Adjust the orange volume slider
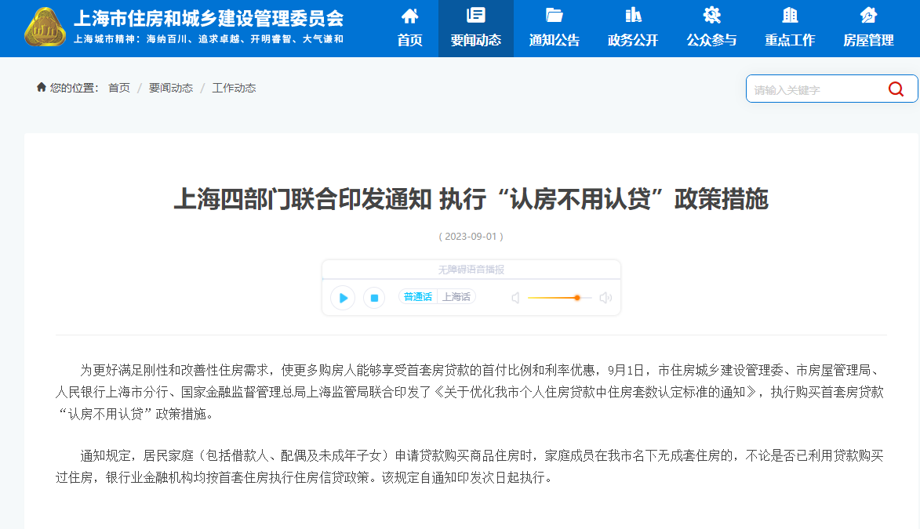 (576, 298)
